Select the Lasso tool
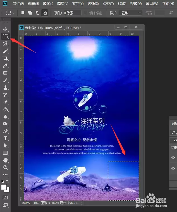The height and width of the screenshot is (212, 177). (5, 44)
